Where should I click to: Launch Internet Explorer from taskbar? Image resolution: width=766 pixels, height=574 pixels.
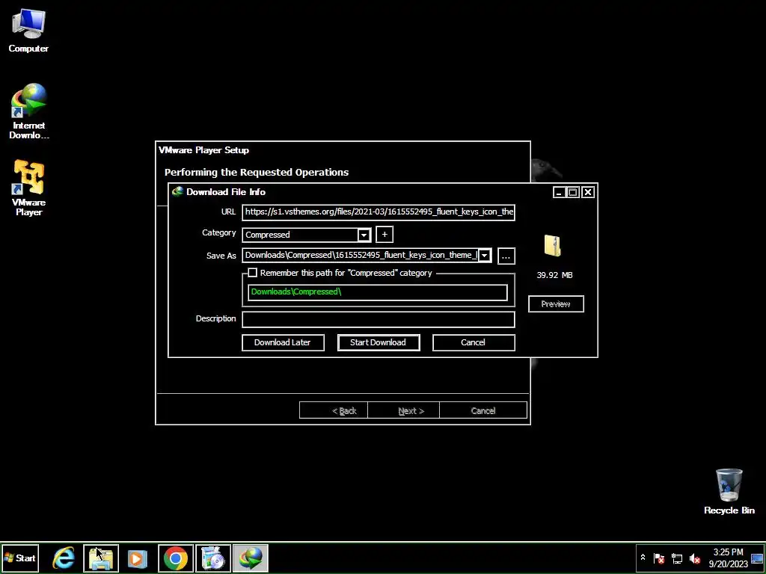point(64,558)
